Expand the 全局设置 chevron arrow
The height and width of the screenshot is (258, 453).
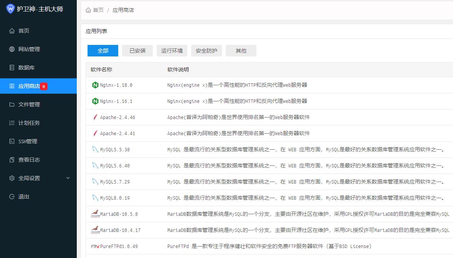click(x=68, y=178)
